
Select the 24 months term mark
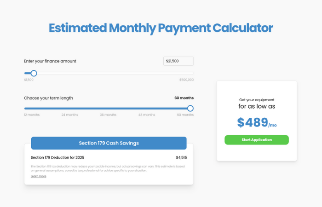(70, 115)
